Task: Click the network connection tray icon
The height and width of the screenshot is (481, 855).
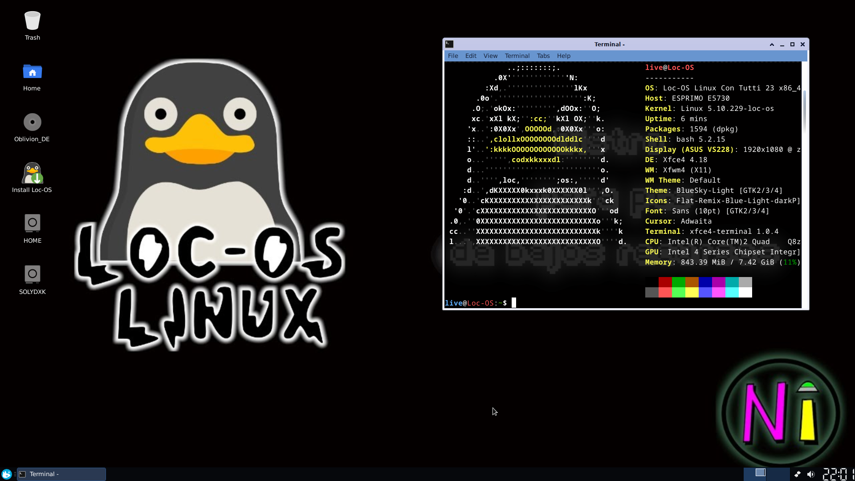Action: [x=798, y=474]
